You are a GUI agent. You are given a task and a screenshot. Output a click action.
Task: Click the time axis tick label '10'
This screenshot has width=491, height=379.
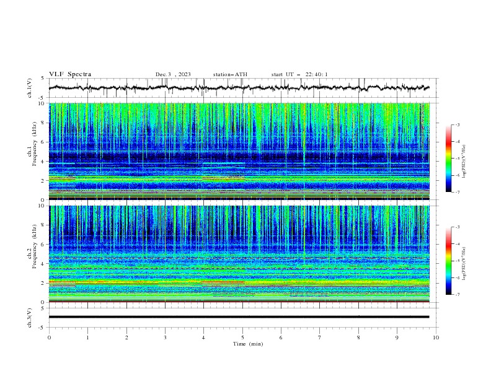(436, 338)
